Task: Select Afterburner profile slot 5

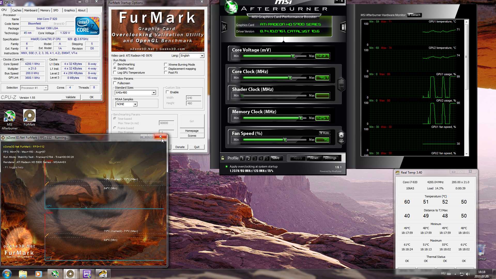Action: 267,158
